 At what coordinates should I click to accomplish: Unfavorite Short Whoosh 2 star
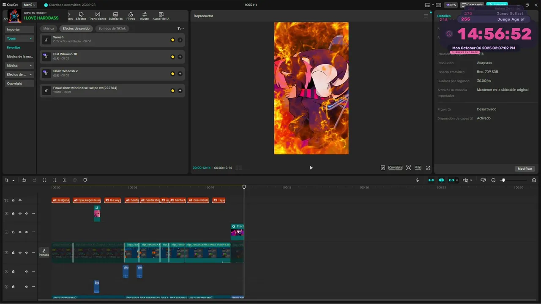(172, 74)
